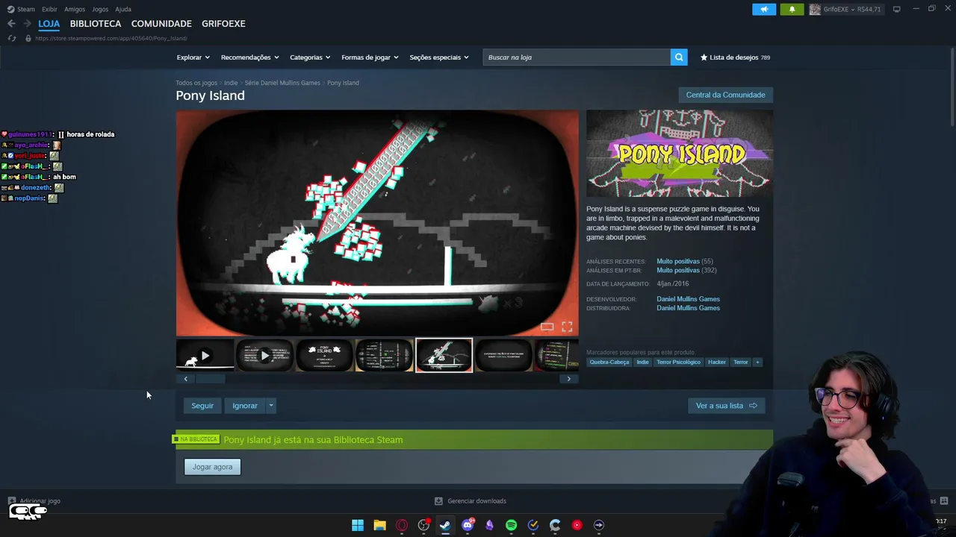Click the search magnifier button
Viewport: 956px width, 537px height.
[679, 57]
